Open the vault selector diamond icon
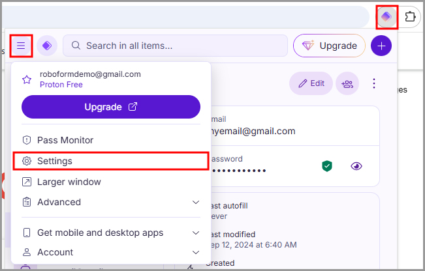Image resolution: width=425 pixels, height=271 pixels. tap(47, 46)
